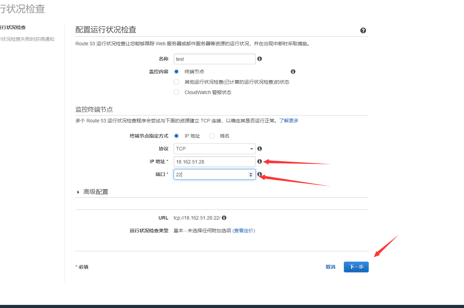This screenshot has height=308, width=464.
Task: Choose the CloudWatch 警报状态 monitoring option
Action: [x=176, y=92]
